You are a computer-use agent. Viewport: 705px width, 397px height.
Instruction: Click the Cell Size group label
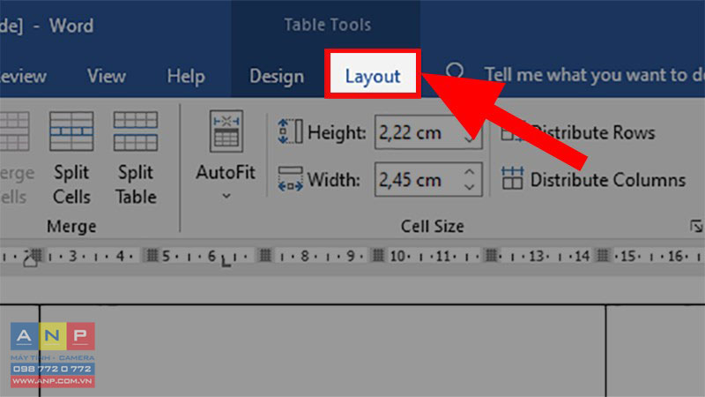tap(432, 226)
